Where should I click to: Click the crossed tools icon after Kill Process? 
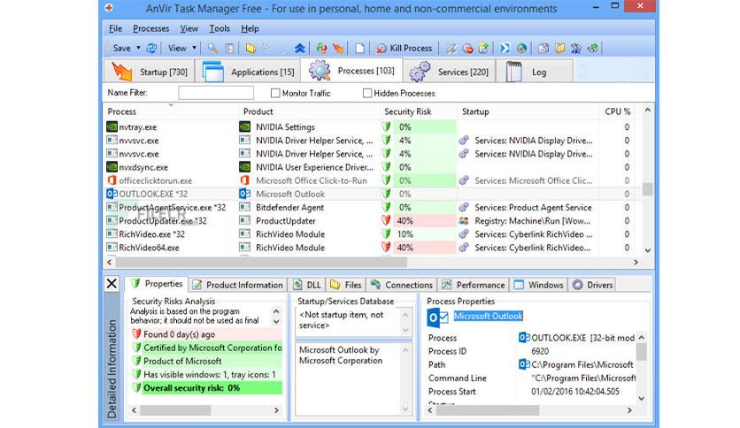[x=451, y=48]
